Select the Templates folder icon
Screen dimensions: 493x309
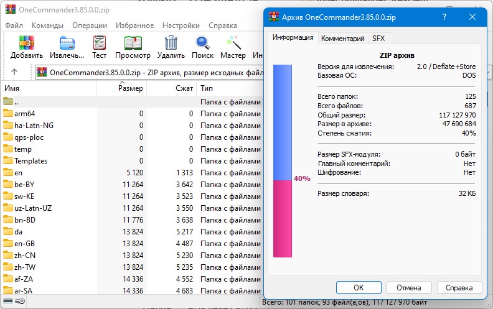pyautogui.click(x=8, y=161)
